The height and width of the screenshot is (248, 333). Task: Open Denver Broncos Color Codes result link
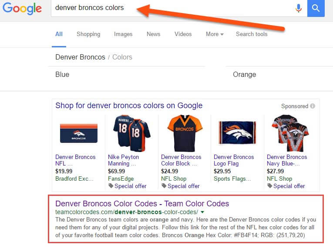pos(142,204)
